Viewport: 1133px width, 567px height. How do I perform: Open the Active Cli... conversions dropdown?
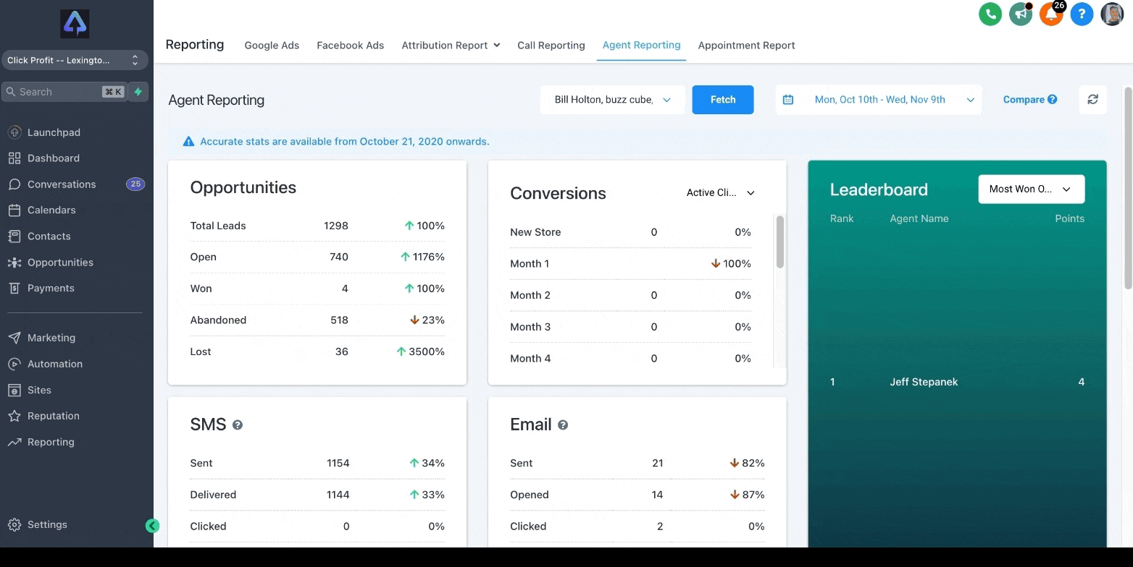click(721, 192)
